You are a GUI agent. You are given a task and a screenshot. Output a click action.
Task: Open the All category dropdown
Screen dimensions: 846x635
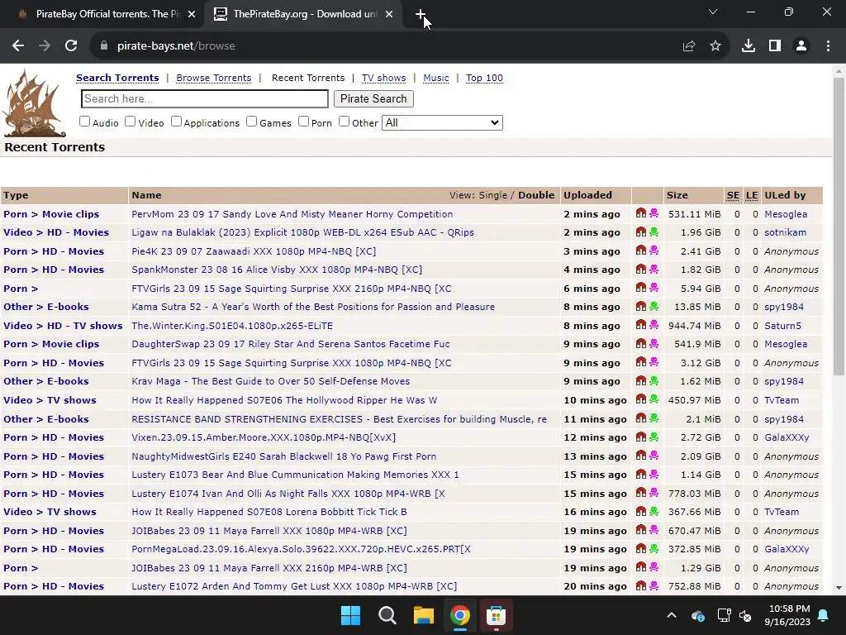coord(442,122)
